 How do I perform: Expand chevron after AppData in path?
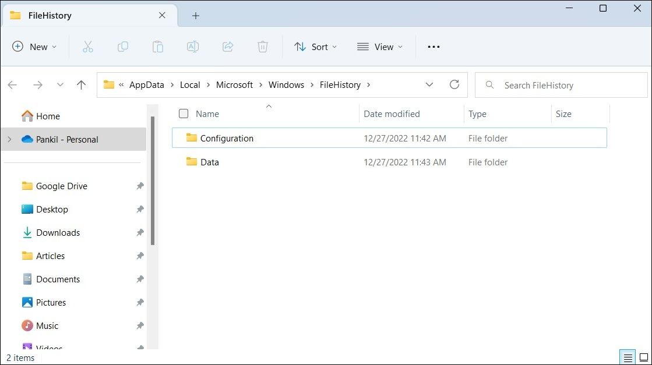172,85
